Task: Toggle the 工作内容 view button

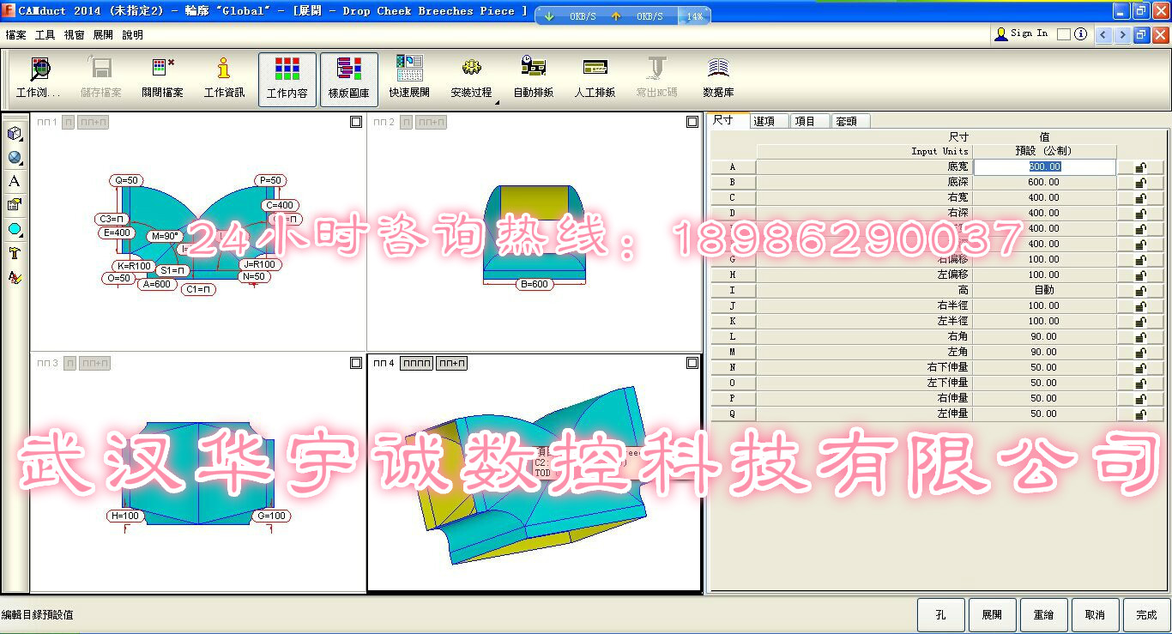Action: (x=287, y=79)
